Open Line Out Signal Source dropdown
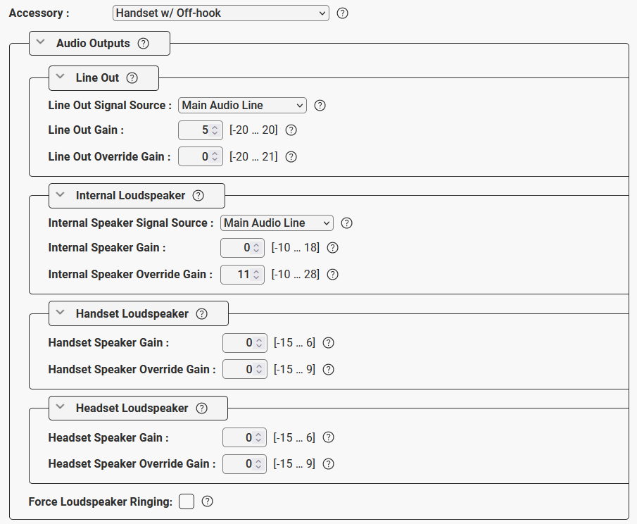 coord(242,106)
